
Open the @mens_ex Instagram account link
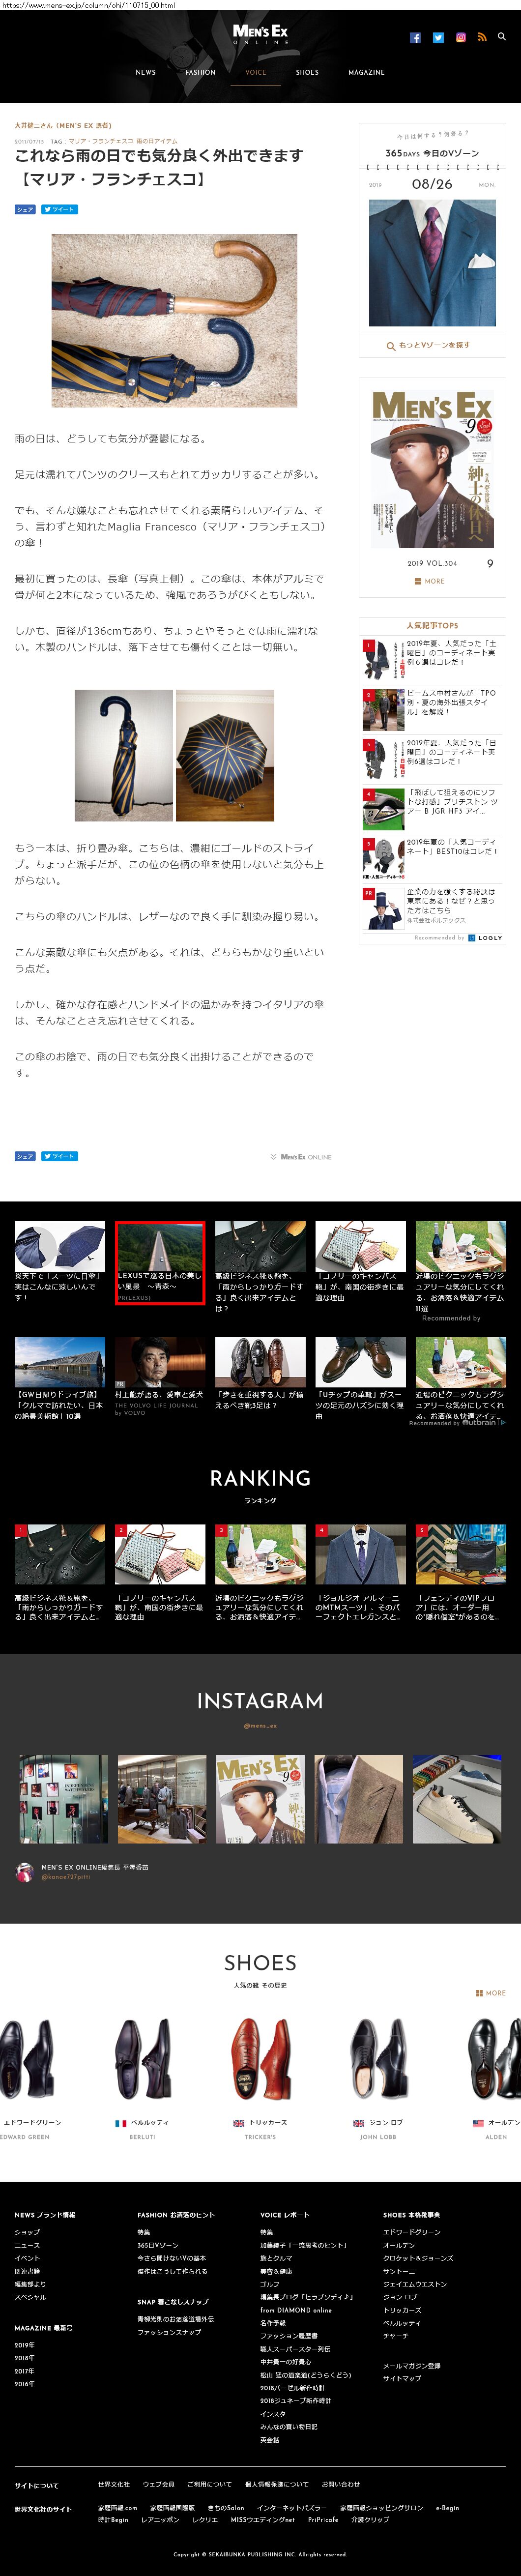[260, 1725]
